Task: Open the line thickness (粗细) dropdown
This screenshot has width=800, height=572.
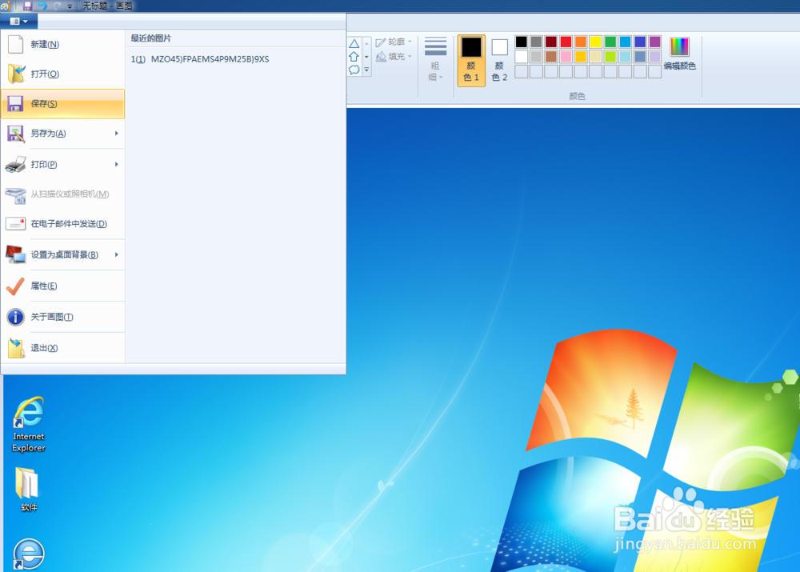Action: coord(435,59)
